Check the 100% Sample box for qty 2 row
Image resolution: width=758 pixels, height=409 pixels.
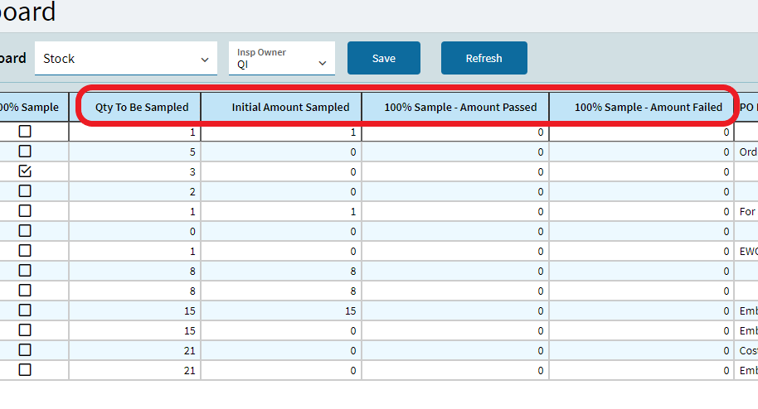(x=25, y=190)
